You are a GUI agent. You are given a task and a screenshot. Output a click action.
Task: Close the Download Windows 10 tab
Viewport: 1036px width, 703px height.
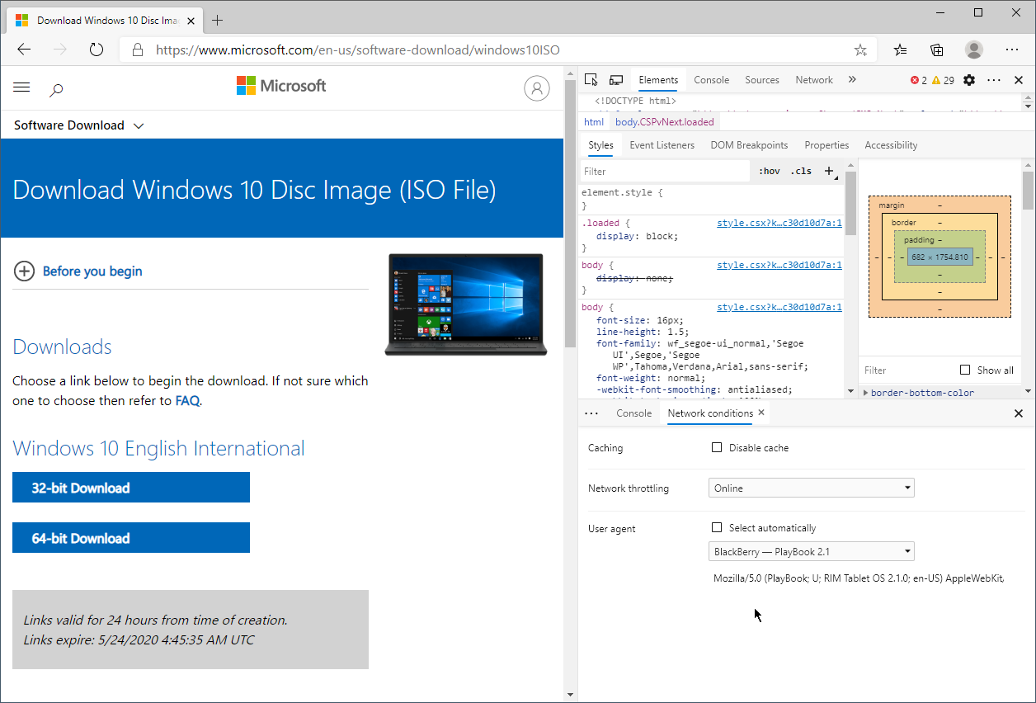(x=190, y=20)
